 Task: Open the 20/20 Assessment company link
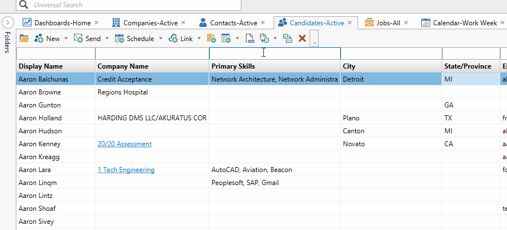[125, 144]
